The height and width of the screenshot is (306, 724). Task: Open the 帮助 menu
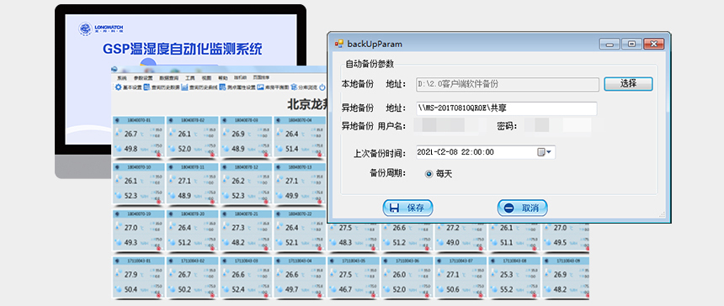[x=223, y=78]
